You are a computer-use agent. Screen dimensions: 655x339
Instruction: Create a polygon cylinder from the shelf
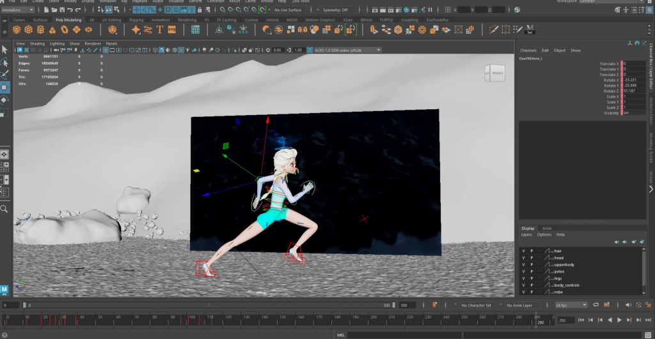pos(40,29)
